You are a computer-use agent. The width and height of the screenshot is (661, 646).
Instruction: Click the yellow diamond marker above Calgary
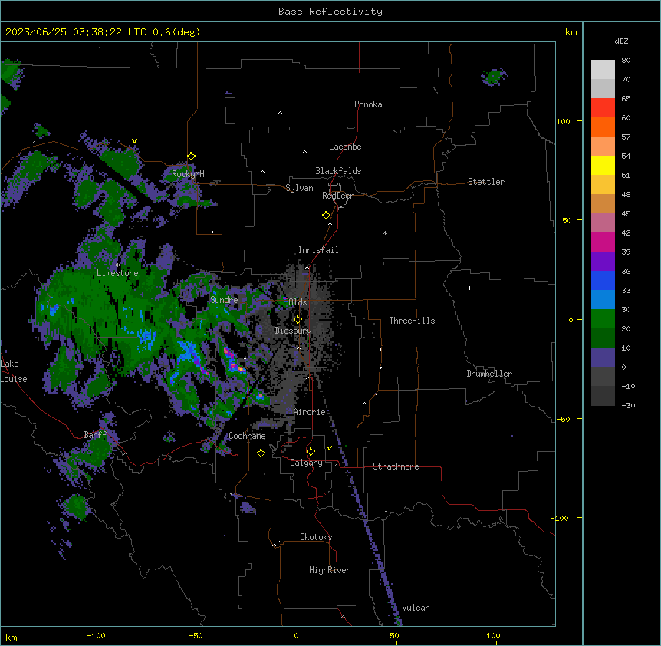(x=311, y=452)
